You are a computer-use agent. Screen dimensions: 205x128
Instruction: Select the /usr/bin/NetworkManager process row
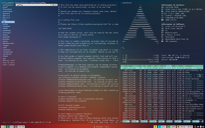click(162, 94)
